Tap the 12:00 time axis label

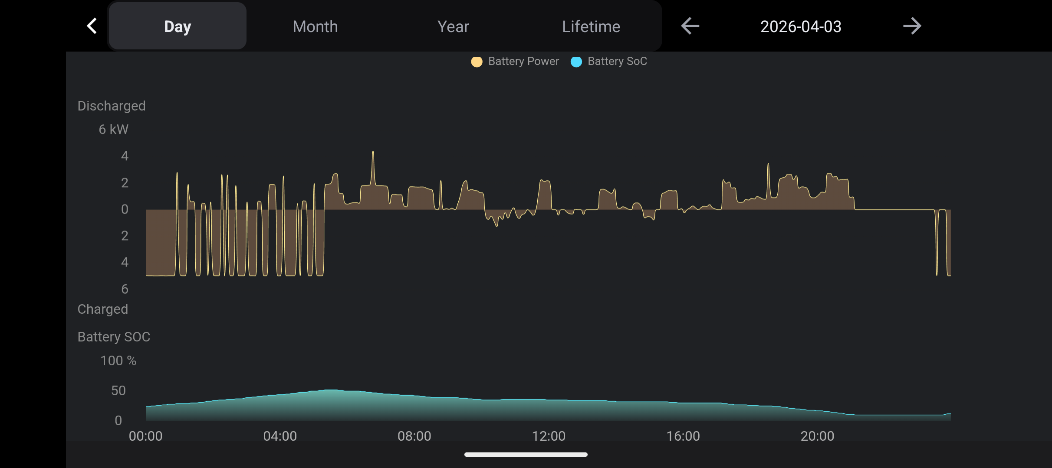click(x=549, y=436)
